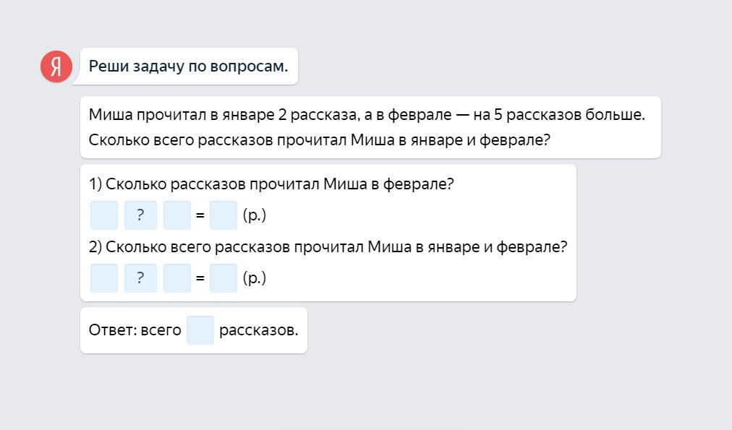Open the operator "?" dropdown in step 1

140,215
